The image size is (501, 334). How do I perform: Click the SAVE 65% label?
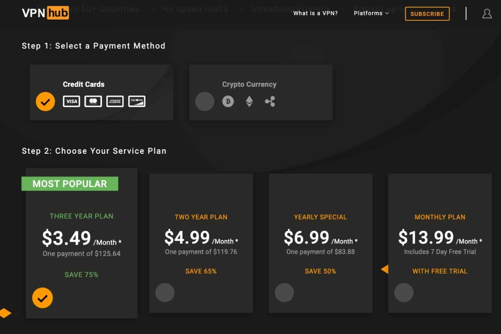(x=201, y=271)
